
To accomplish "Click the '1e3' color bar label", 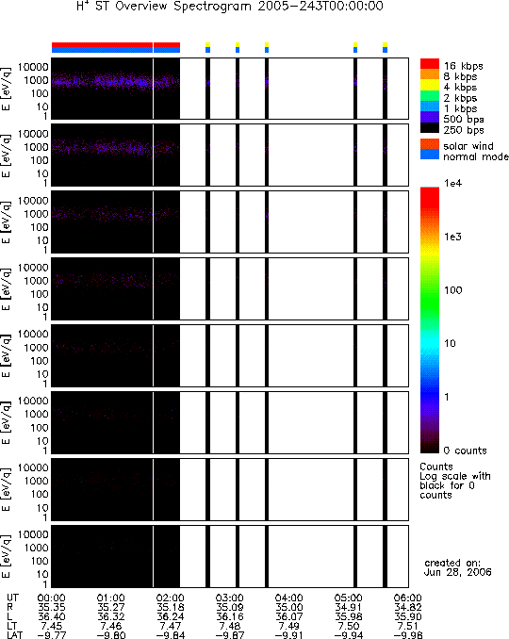I will (452, 237).
